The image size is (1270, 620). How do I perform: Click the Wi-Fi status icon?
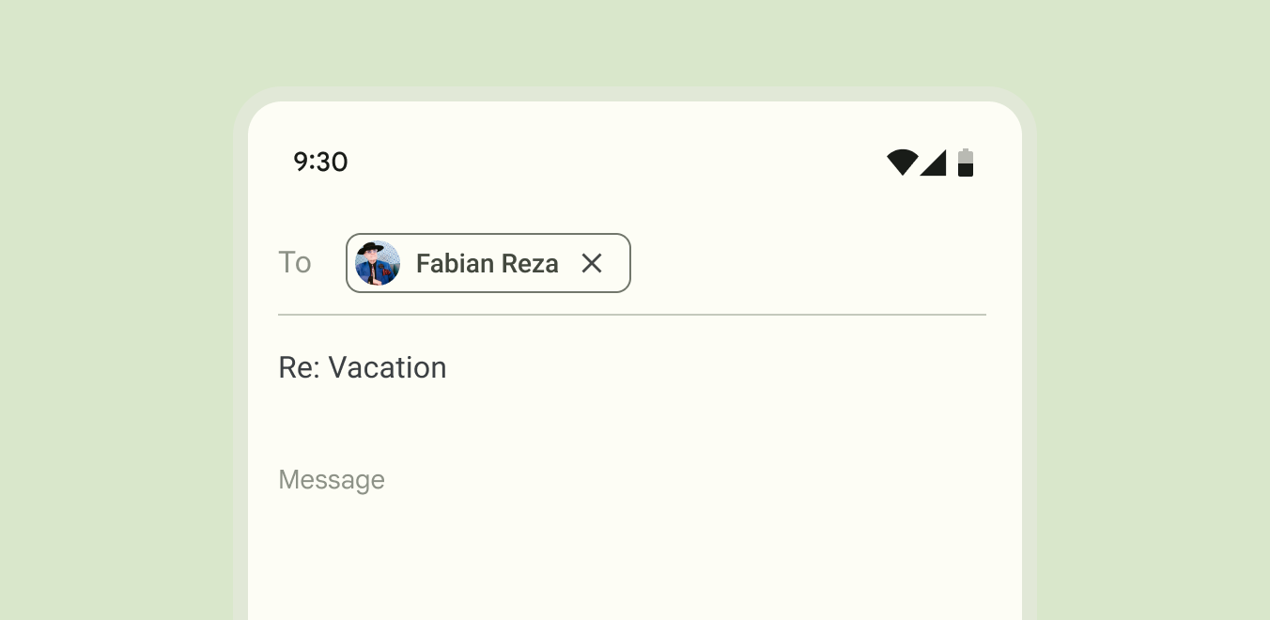coord(902,162)
